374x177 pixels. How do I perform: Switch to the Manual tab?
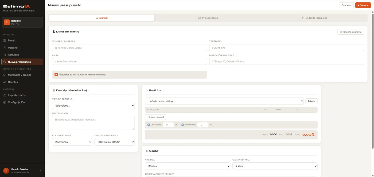coord(102,18)
